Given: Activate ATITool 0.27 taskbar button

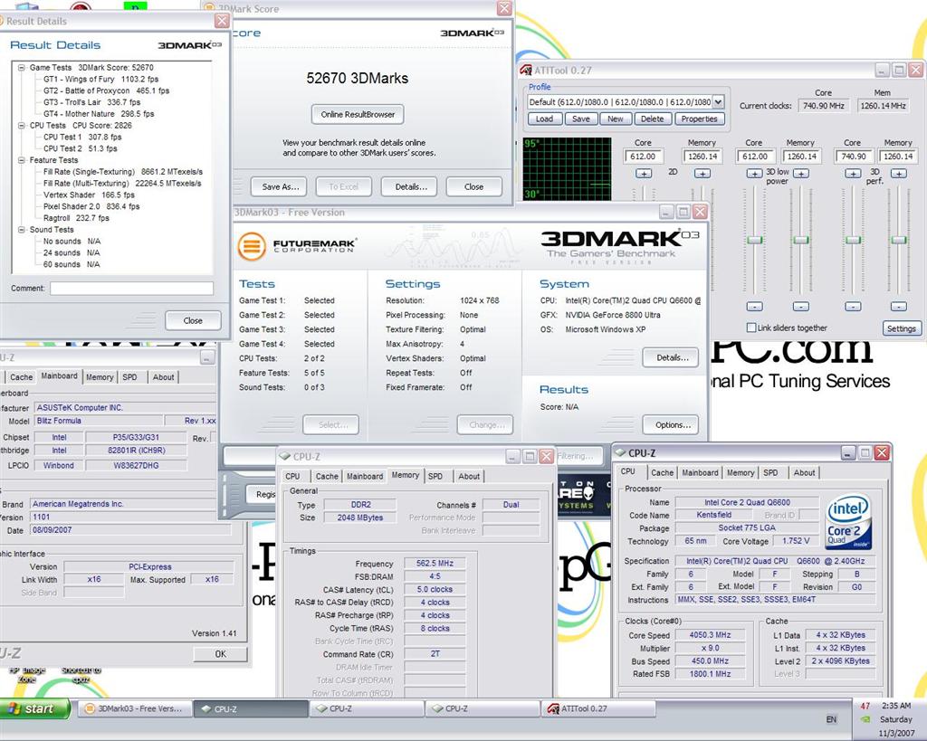Looking at the screenshot, I should click(598, 708).
